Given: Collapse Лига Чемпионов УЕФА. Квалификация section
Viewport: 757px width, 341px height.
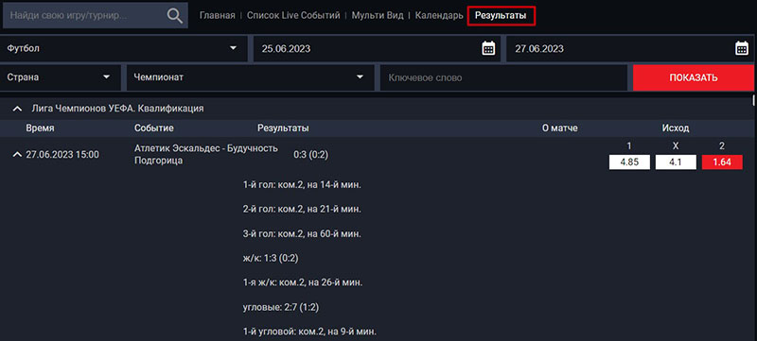Looking at the screenshot, I should pyautogui.click(x=17, y=109).
